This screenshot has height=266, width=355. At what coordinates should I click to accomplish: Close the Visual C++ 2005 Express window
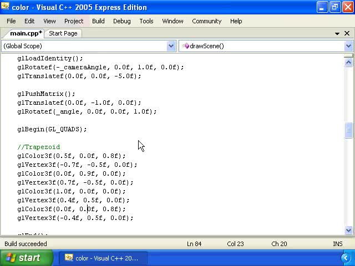pos(348,7)
